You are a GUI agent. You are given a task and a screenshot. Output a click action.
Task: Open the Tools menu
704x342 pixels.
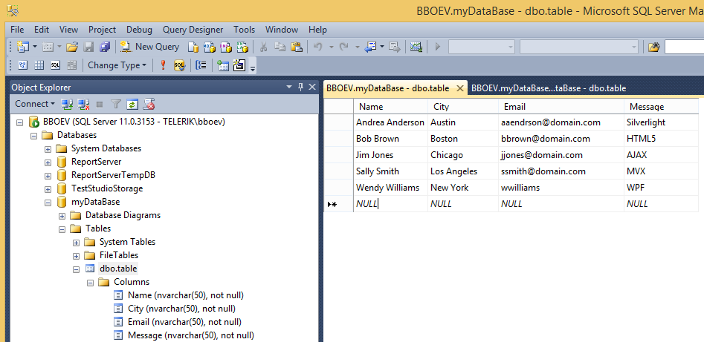245,30
